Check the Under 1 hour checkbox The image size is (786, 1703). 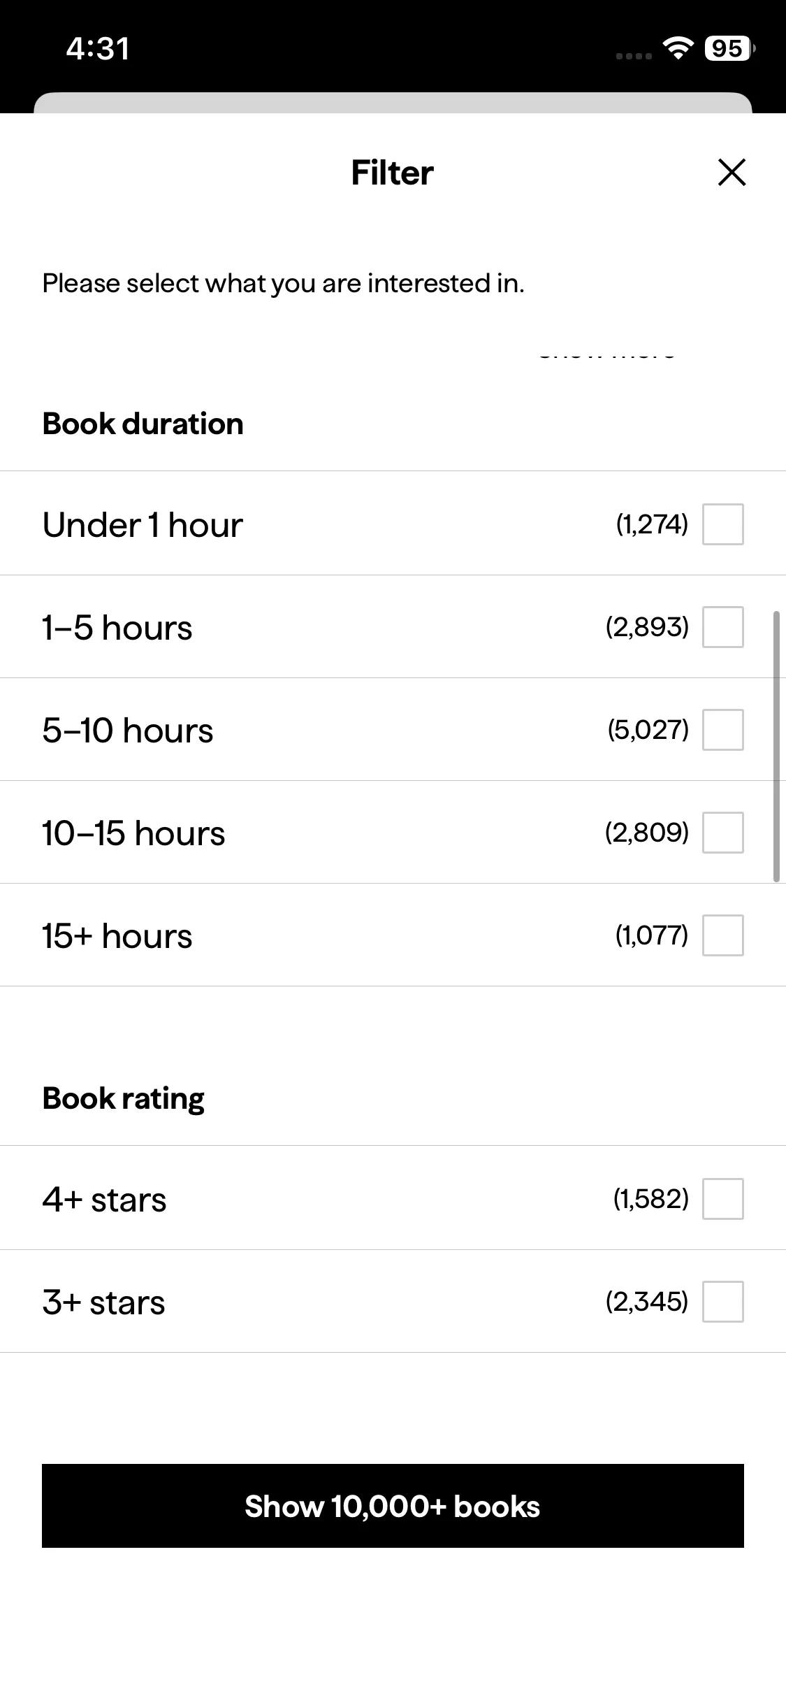pyautogui.click(x=722, y=524)
